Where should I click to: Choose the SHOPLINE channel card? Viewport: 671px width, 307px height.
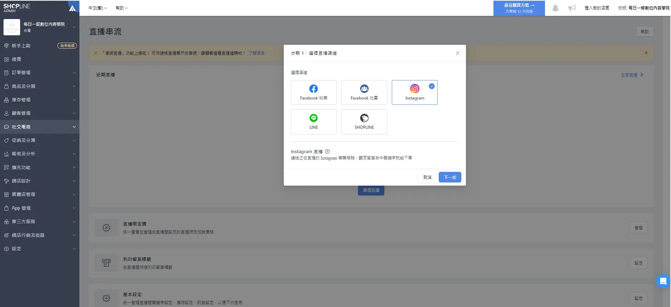[364, 122]
